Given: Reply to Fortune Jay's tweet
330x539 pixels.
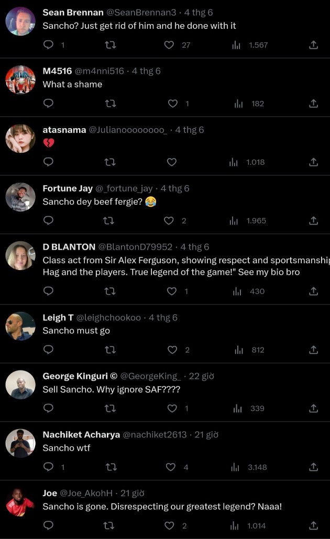Looking at the screenshot, I should [x=48, y=221].
